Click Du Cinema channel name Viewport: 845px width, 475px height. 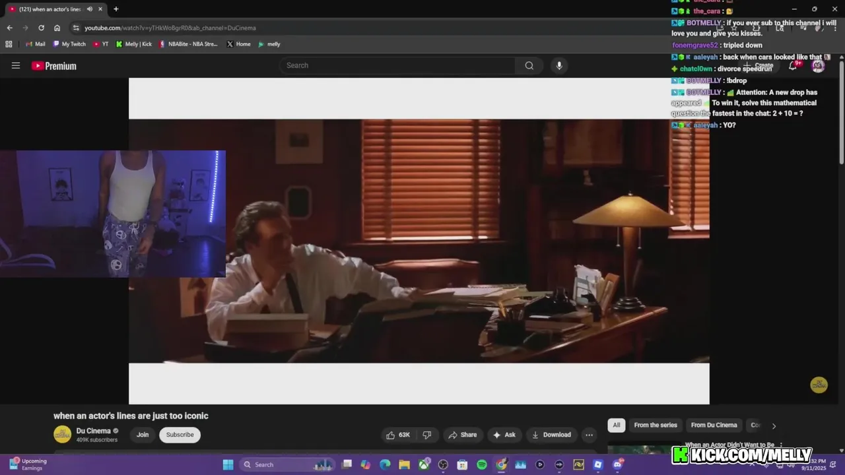click(x=93, y=431)
